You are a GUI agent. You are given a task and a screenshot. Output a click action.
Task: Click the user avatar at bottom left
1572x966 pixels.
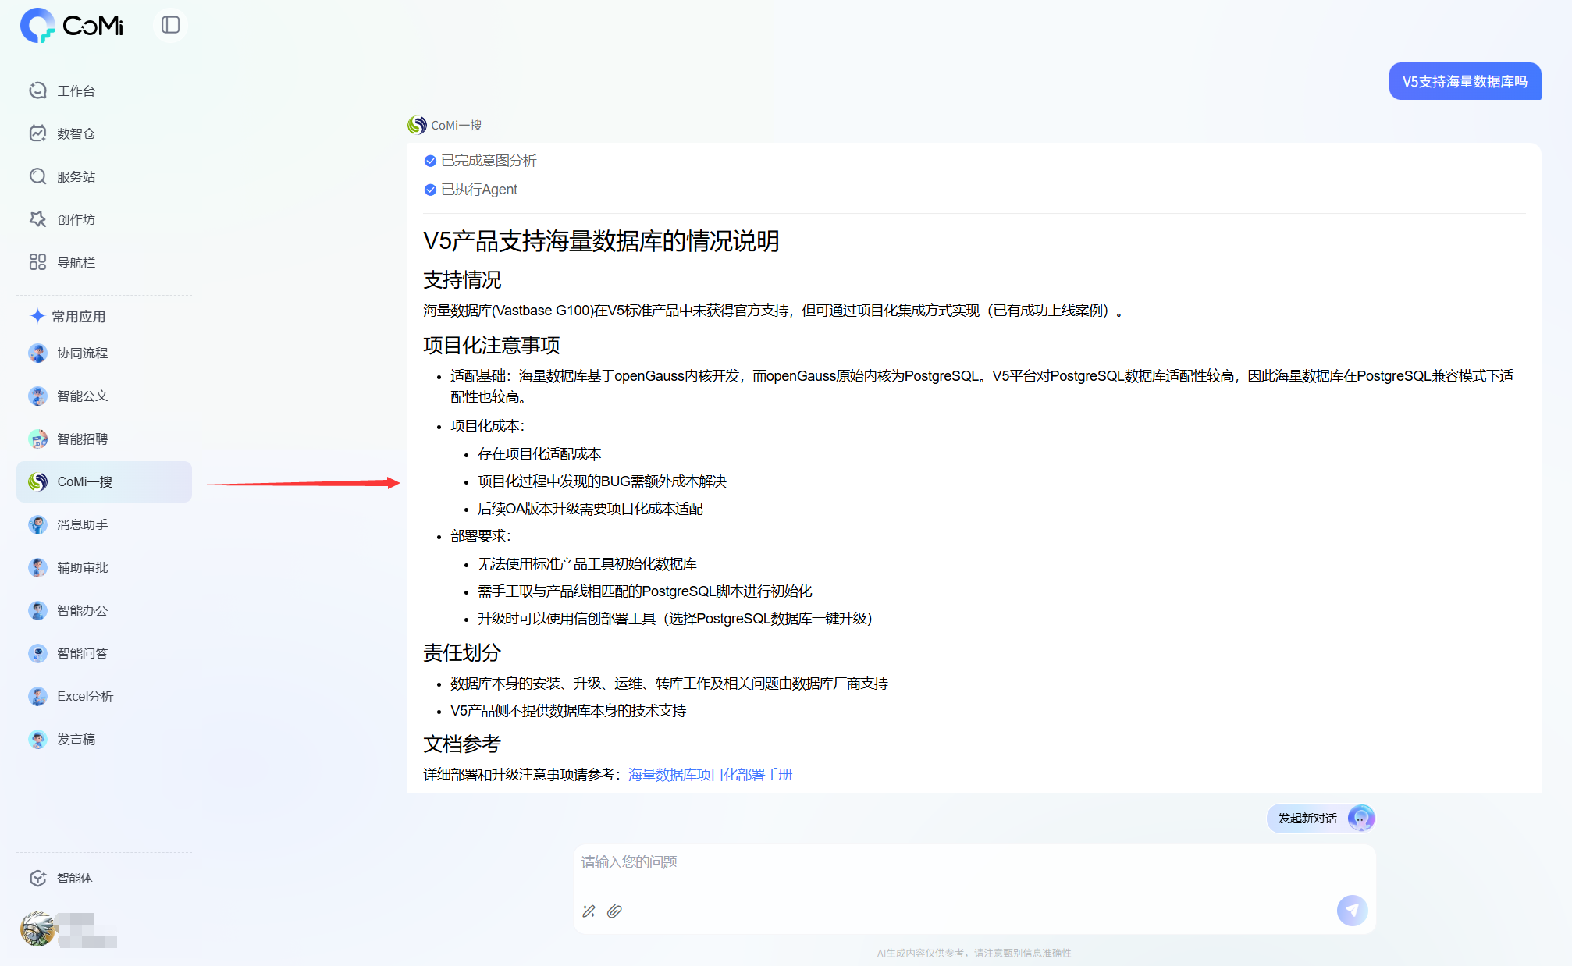(x=37, y=929)
